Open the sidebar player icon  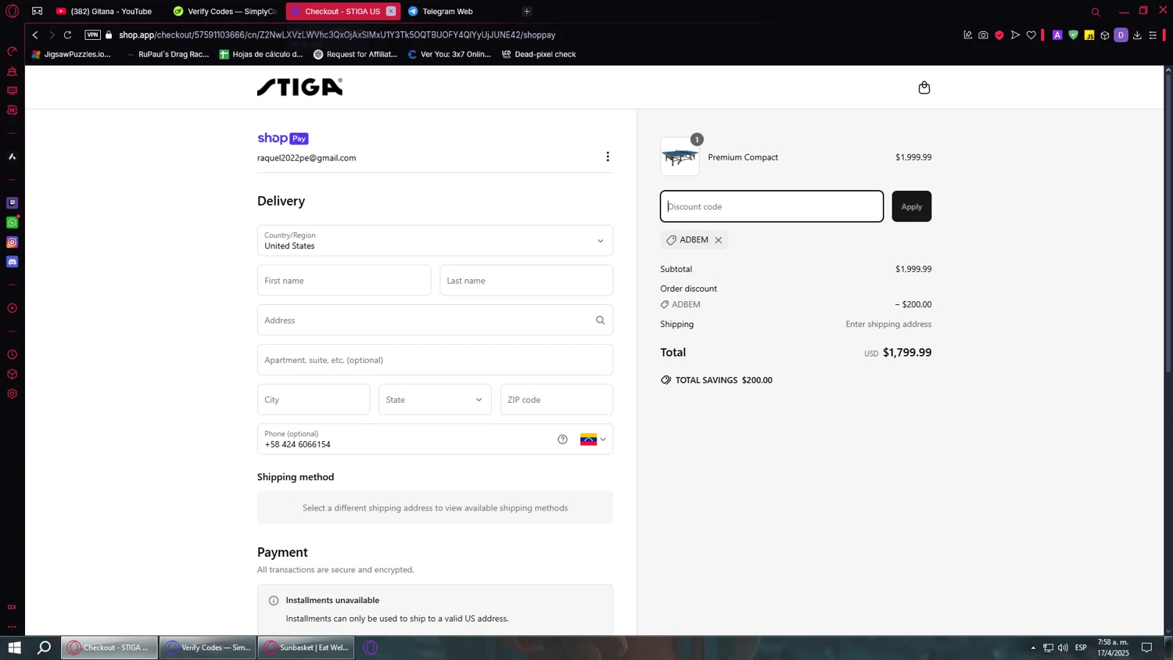pyautogui.click(x=12, y=308)
